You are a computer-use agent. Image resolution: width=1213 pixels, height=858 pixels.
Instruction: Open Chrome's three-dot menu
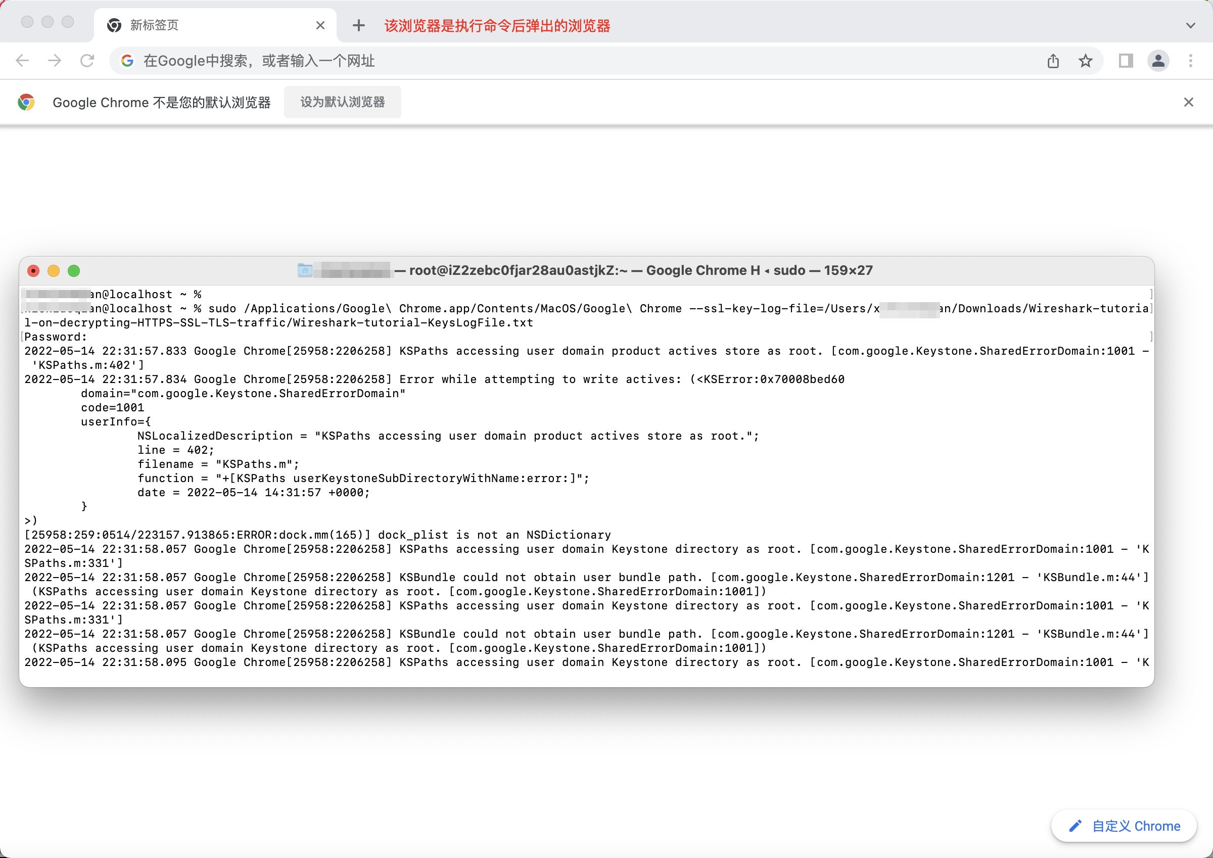pos(1190,61)
